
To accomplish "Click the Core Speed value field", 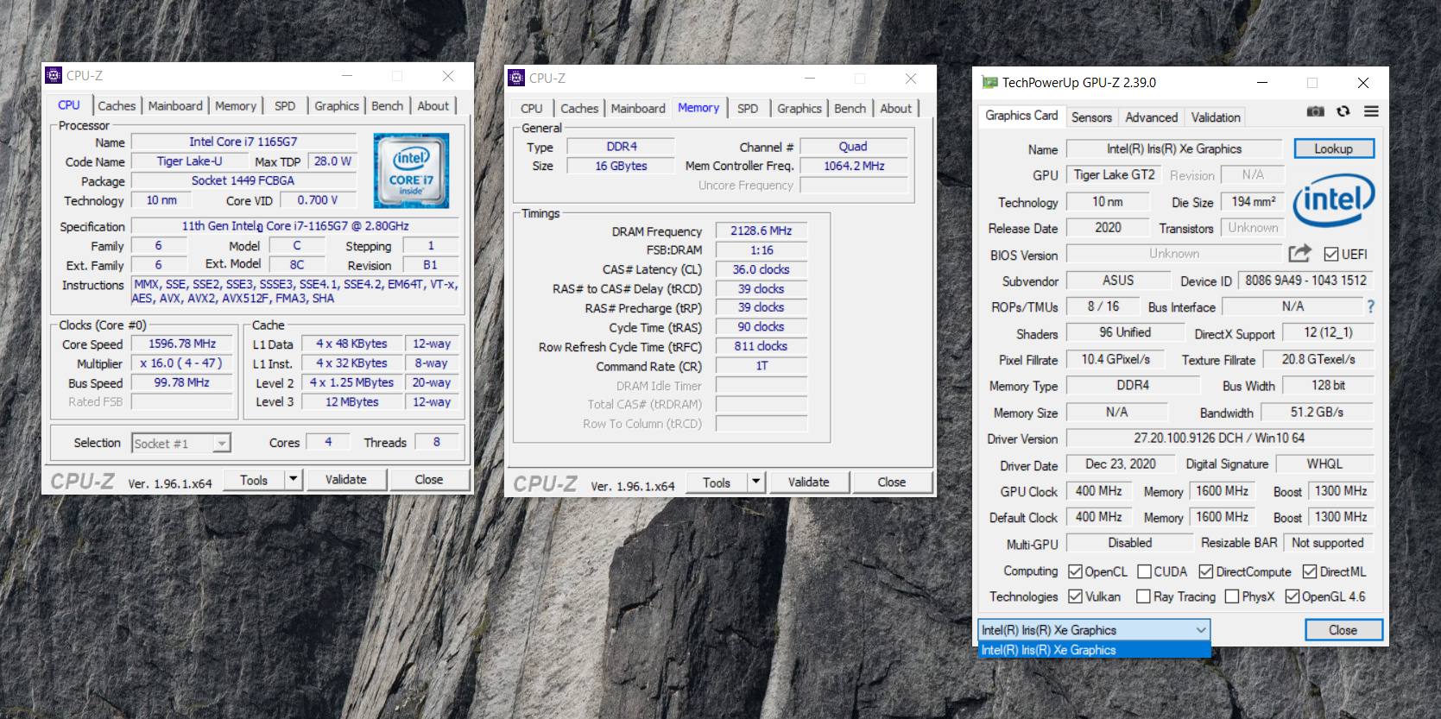I will 182,344.
